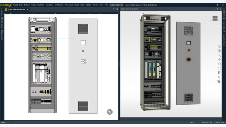Click the Fertig status text

[x=3, y=122]
